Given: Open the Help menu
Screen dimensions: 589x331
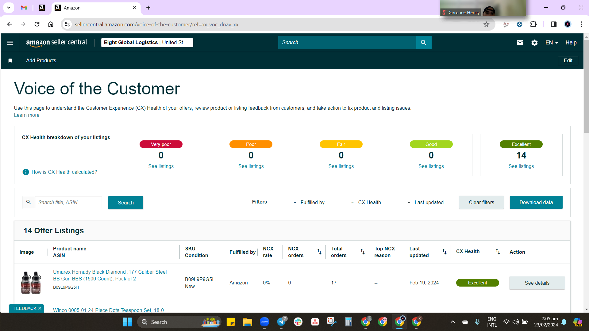Looking at the screenshot, I should pyautogui.click(x=571, y=43).
